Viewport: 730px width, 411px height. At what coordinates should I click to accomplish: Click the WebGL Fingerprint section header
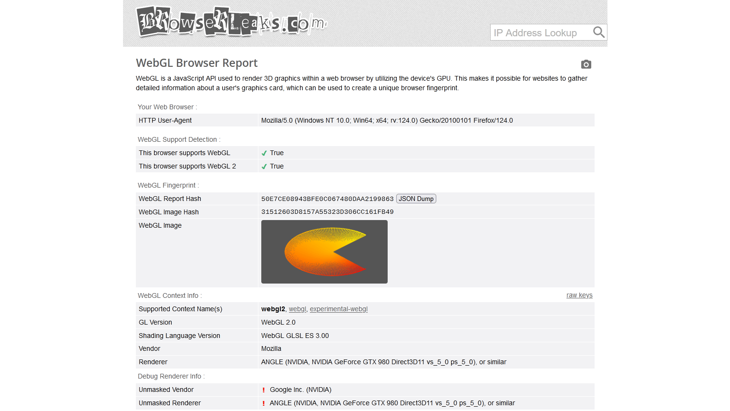168,185
